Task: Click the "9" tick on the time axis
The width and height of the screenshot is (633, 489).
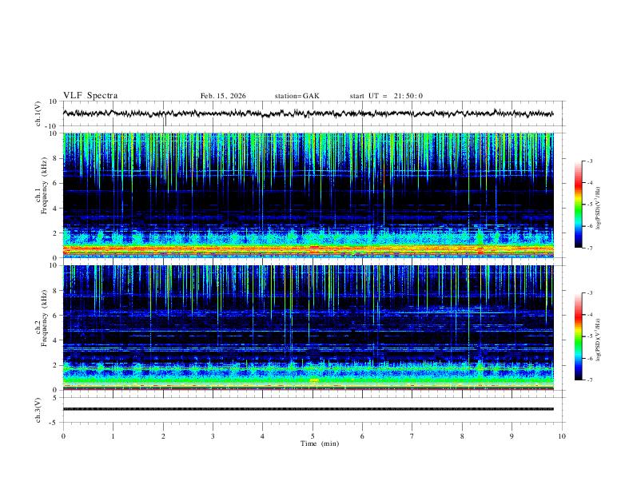Action: click(x=512, y=436)
